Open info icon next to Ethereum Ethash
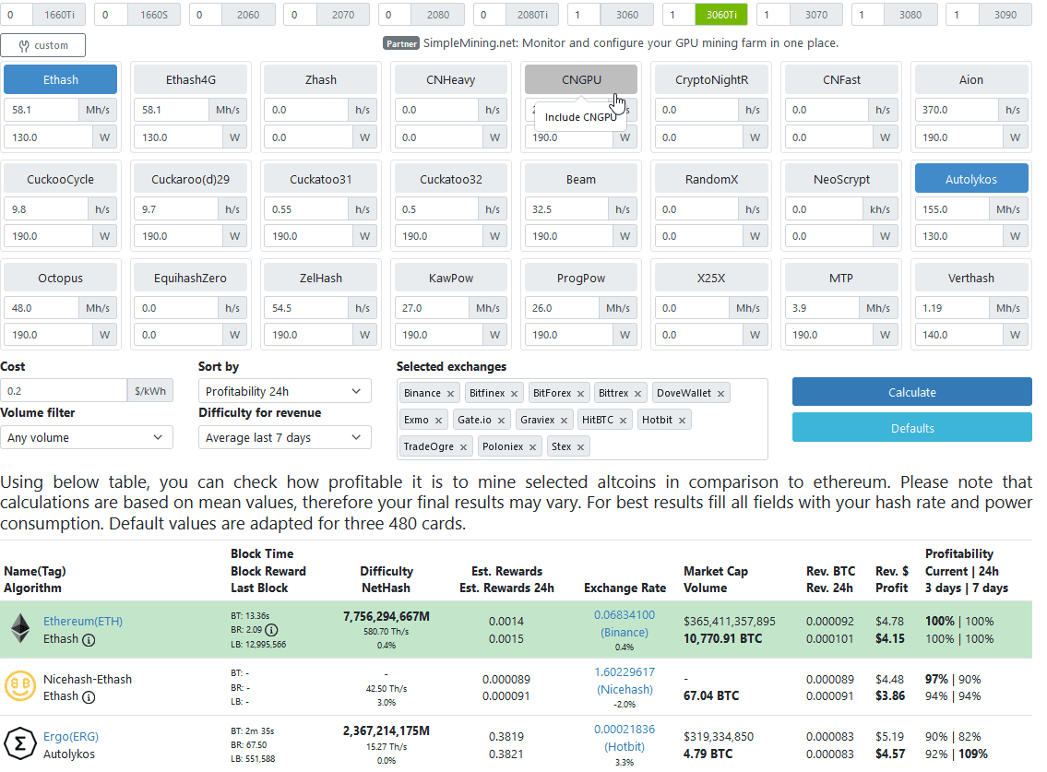The width and height of the screenshot is (1047, 772). pyautogui.click(x=89, y=640)
